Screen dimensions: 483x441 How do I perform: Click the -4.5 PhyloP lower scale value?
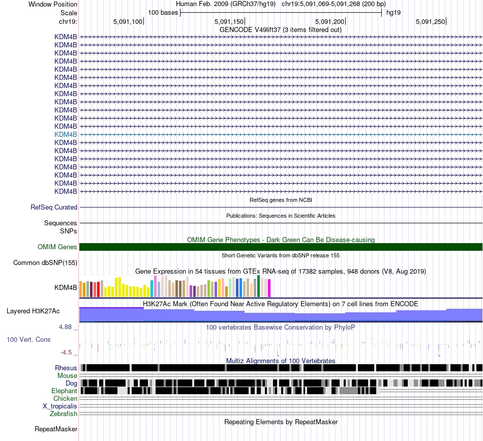click(x=66, y=352)
